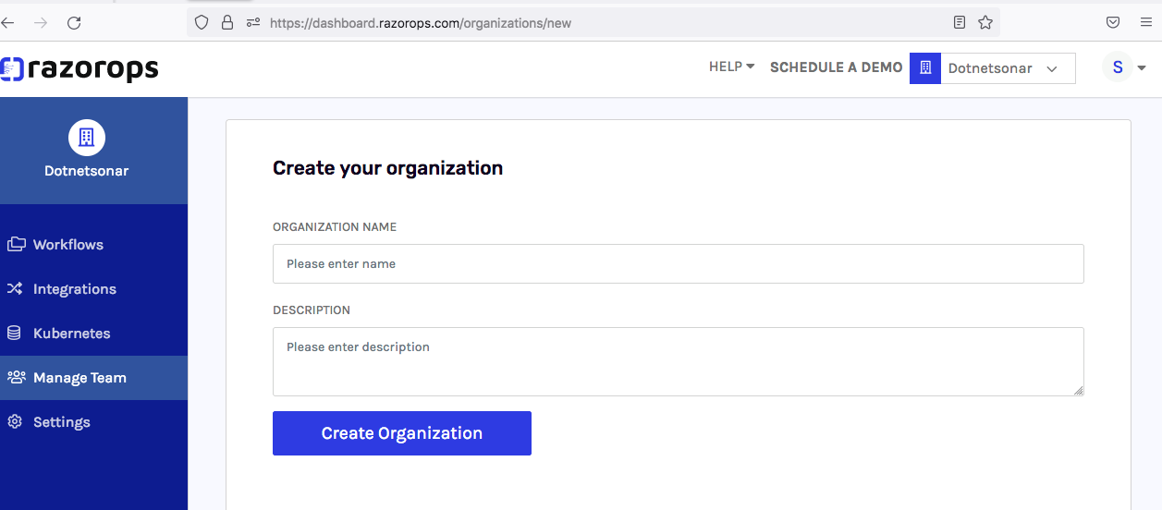Focus the Organization Name input field
This screenshot has height=510, width=1162.
tap(679, 263)
